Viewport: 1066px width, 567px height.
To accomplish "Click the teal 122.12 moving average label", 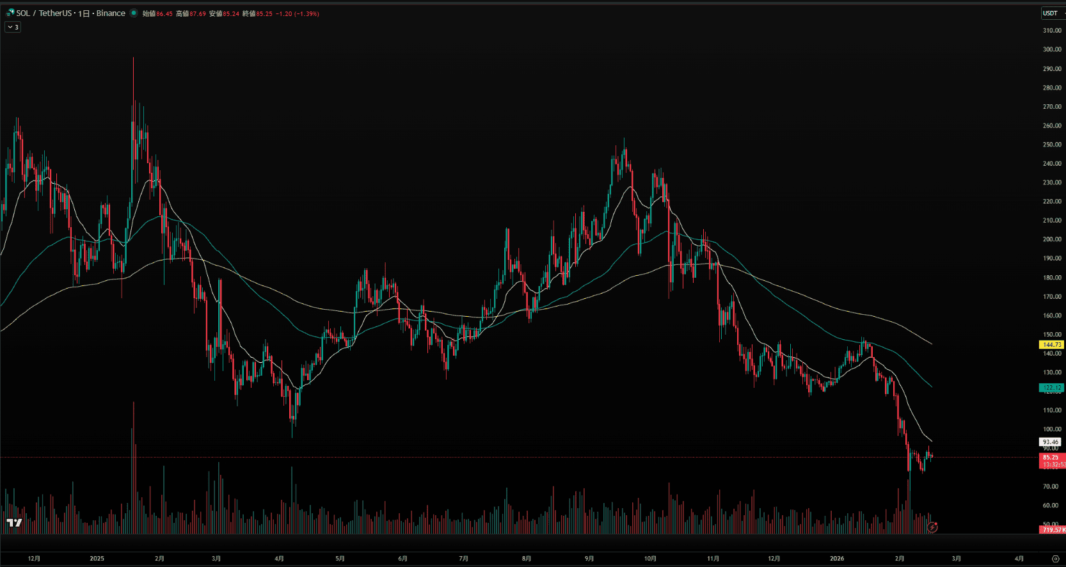I will 1051,388.
